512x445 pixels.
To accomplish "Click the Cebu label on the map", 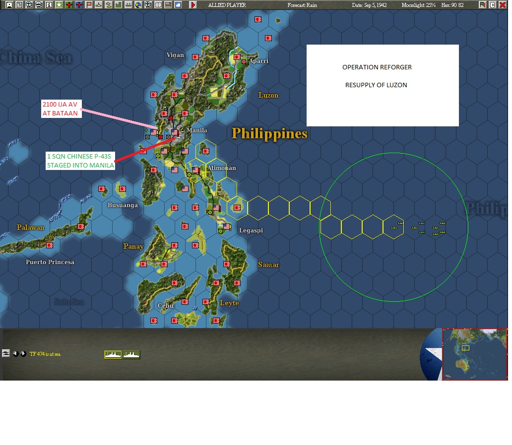I will (x=166, y=306).
